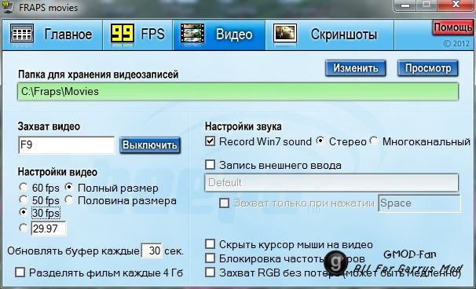476x289 pixels.
Task: Select the custom 29.97 fps radio button
Action: click(24, 228)
